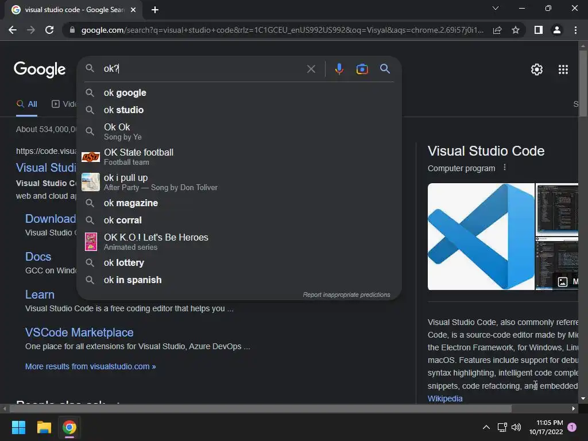Select the 'ok corral' suggestion
The width and height of the screenshot is (588, 441).
(x=239, y=220)
